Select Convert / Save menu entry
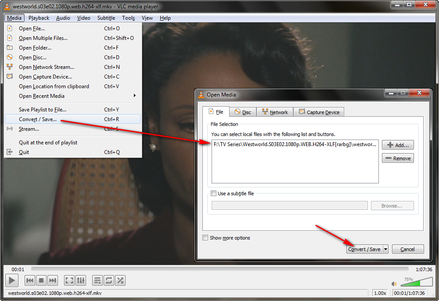This screenshot has height=301, width=439. coord(72,119)
